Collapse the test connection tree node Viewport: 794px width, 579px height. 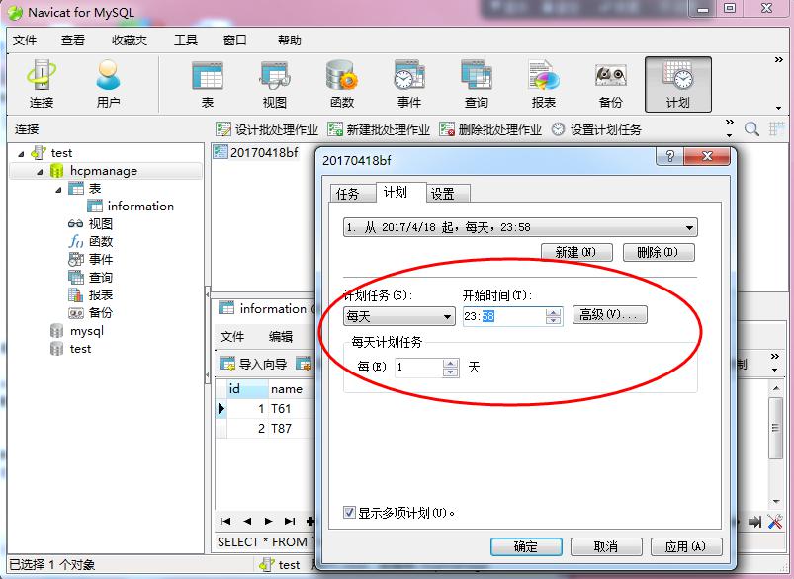pyautogui.click(x=21, y=153)
